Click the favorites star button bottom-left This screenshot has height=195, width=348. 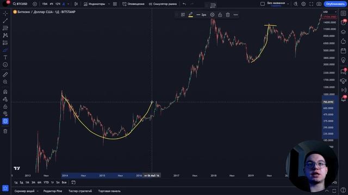(5, 188)
